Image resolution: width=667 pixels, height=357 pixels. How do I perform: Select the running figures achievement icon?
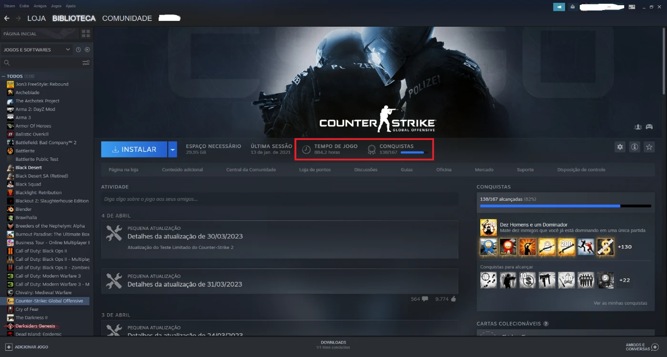pos(586,247)
